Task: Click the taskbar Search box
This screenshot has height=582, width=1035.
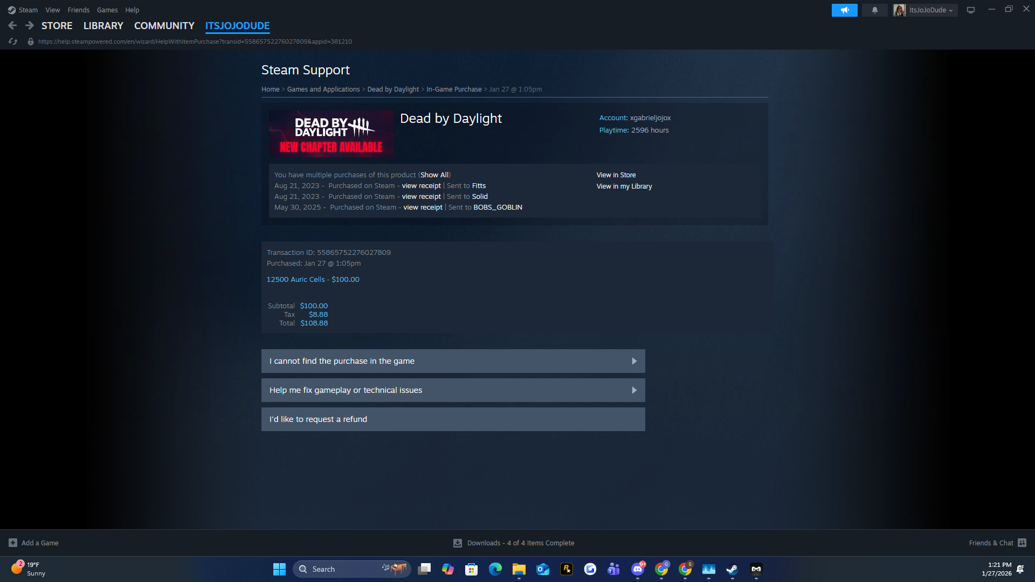Action: (351, 570)
